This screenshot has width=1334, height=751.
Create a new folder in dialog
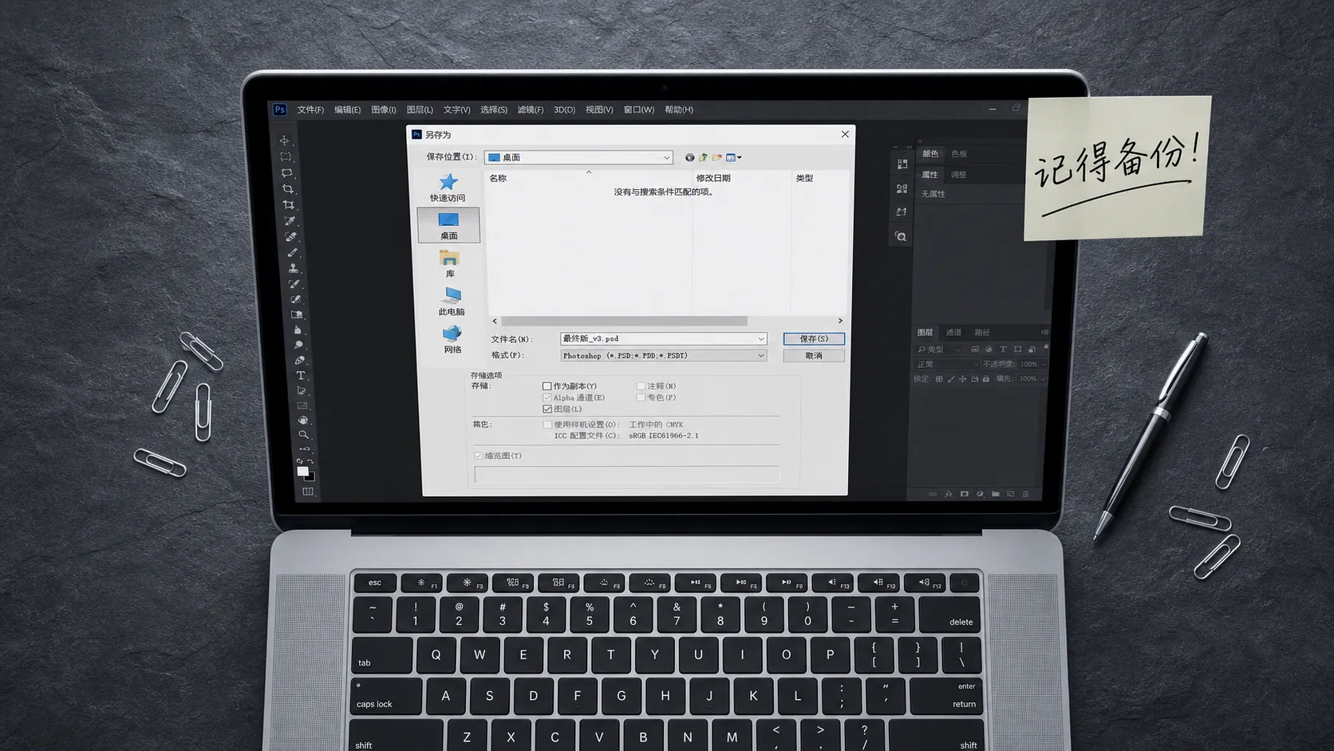point(716,157)
